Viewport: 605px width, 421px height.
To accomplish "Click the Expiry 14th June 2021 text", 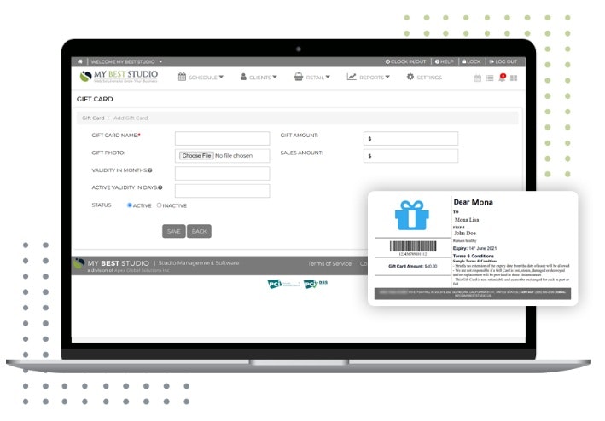I will coord(474,249).
